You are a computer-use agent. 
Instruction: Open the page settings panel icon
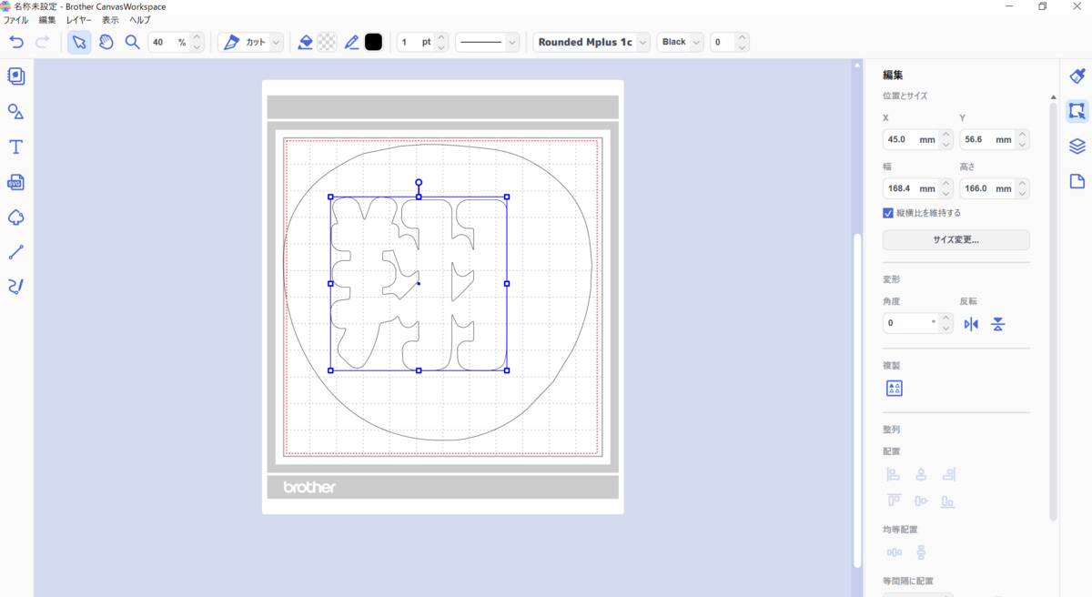pyautogui.click(x=1077, y=181)
